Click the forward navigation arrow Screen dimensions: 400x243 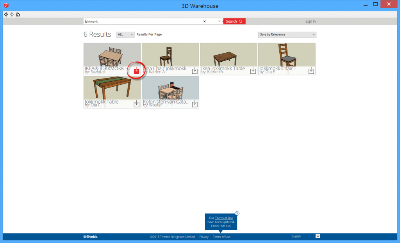tap(11, 14)
